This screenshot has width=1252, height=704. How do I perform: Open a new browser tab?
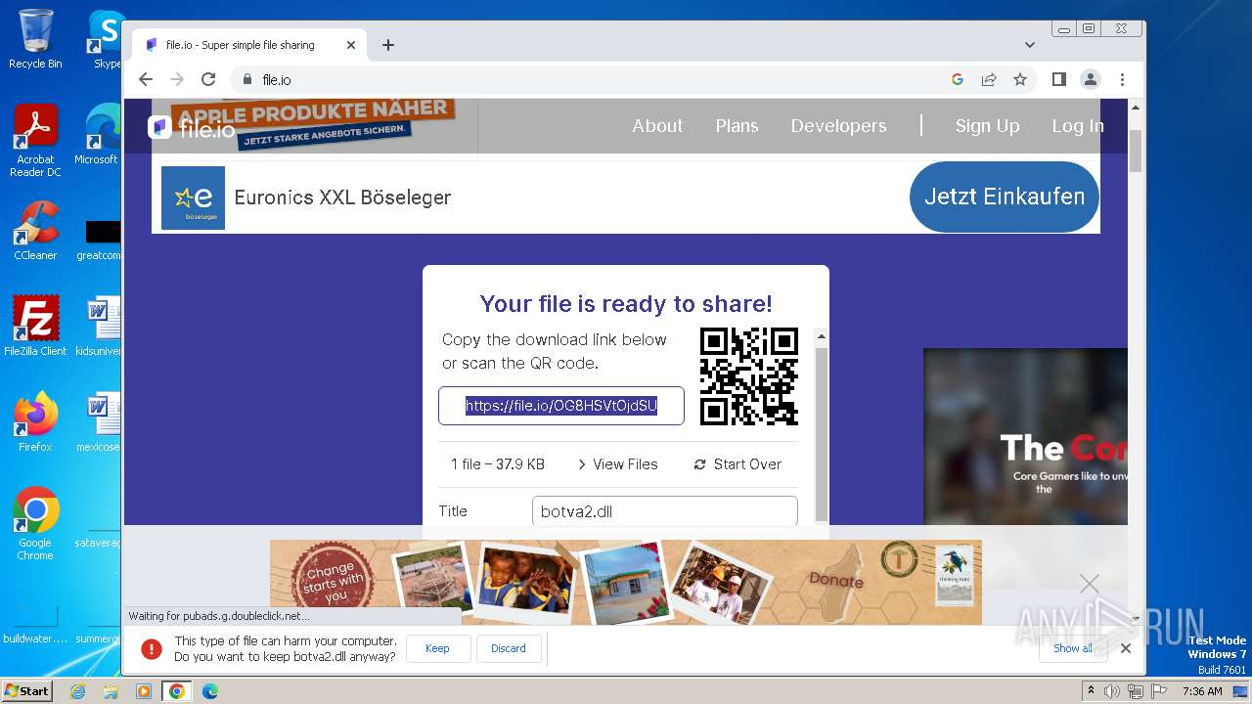pos(388,45)
